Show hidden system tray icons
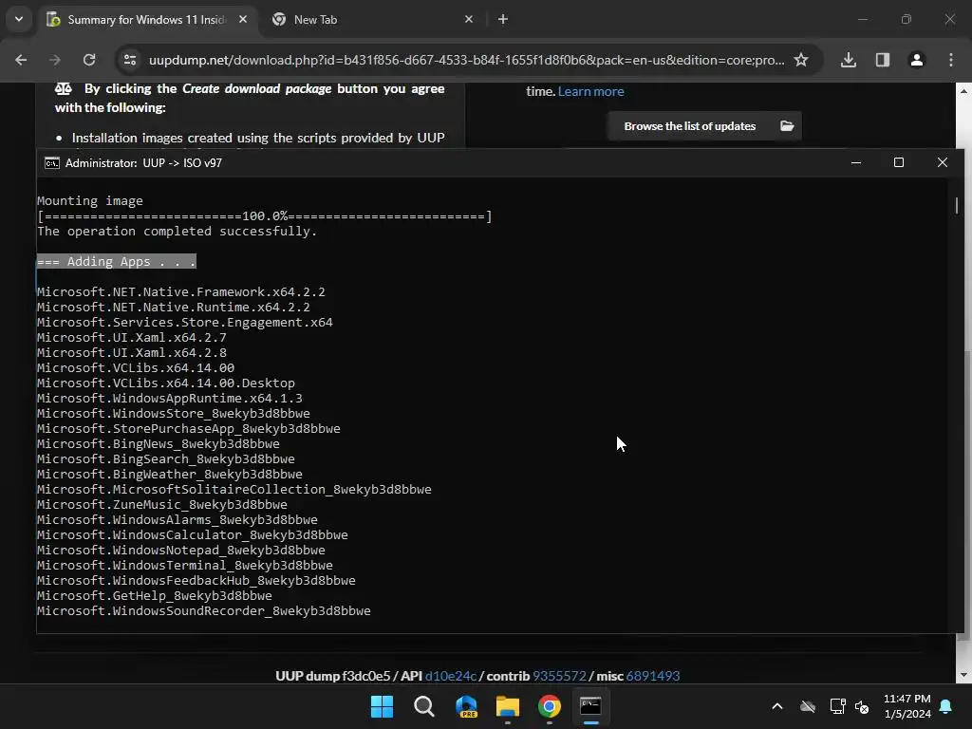The image size is (972, 729). 776,706
